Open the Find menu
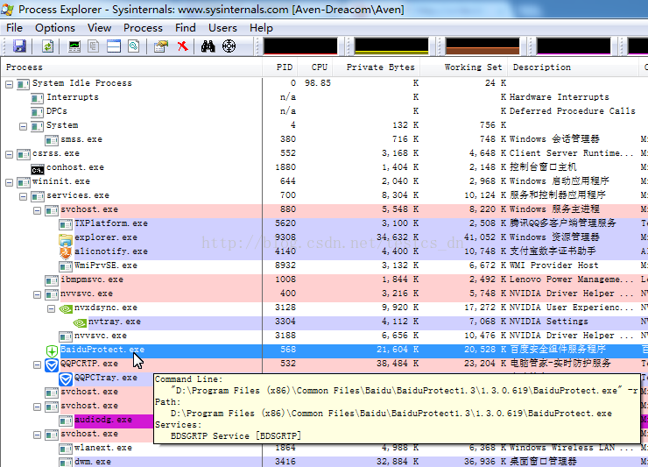648x467 pixels. [x=185, y=28]
